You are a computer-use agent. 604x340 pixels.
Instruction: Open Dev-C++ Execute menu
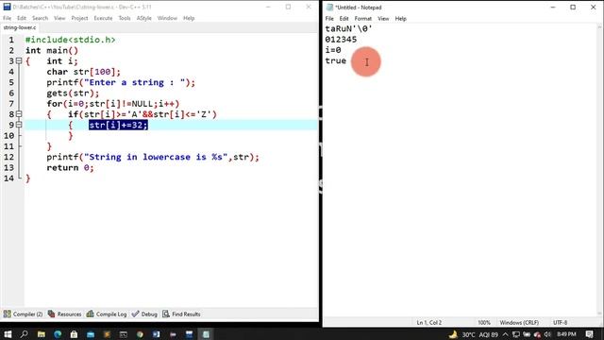coord(103,18)
